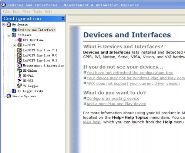This screenshot has width=185, height=153.
Task: Follow the 'Configure an existing device' link
Action: [x=113, y=99]
